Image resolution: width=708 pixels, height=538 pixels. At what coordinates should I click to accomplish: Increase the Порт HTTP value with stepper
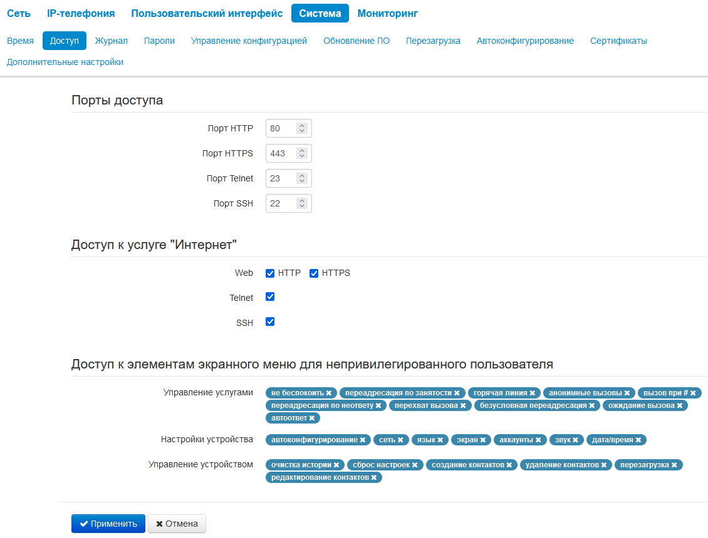click(302, 125)
